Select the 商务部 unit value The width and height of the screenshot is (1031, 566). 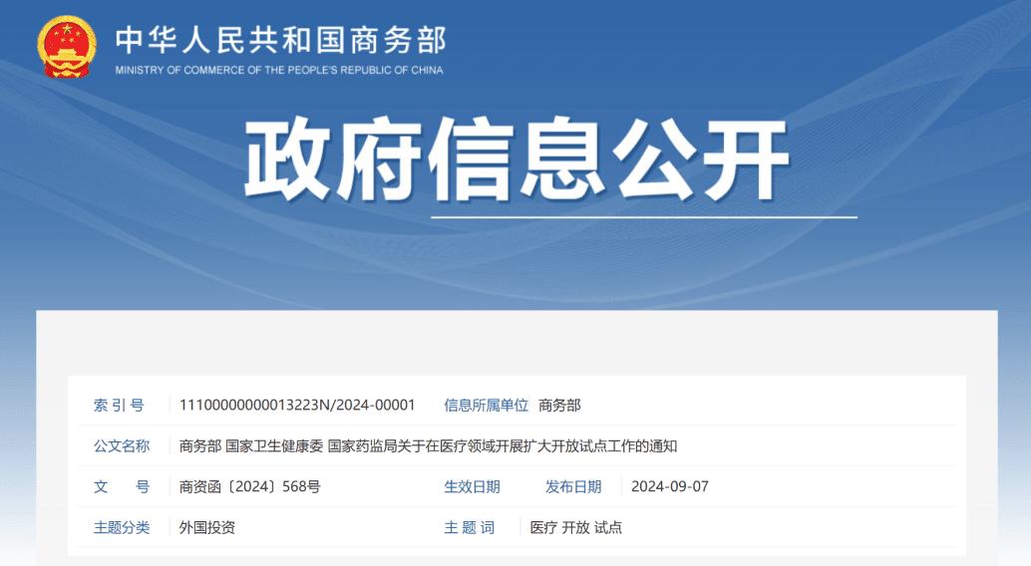(559, 406)
